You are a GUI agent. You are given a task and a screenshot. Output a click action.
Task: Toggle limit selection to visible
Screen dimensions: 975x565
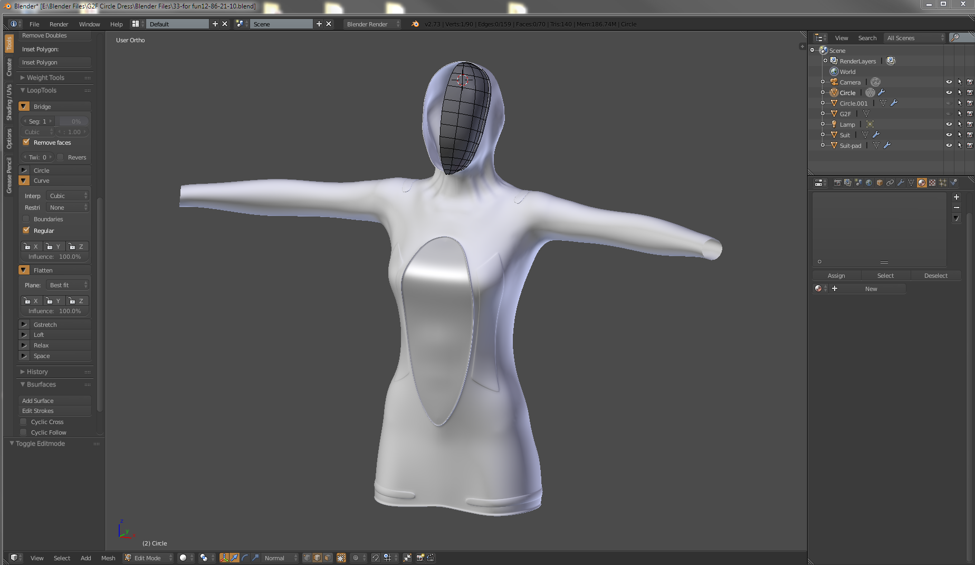pyautogui.click(x=341, y=558)
